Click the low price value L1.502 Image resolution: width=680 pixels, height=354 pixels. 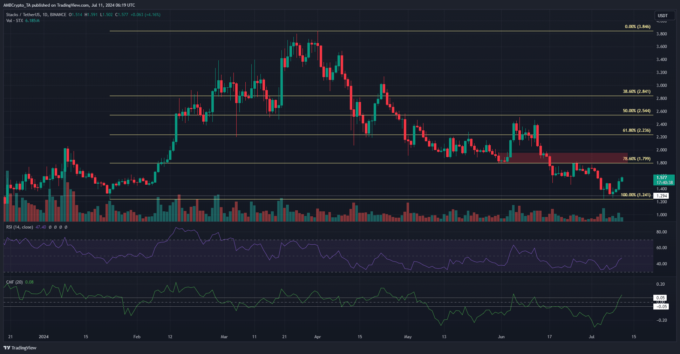pyautogui.click(x=107, y=15)
